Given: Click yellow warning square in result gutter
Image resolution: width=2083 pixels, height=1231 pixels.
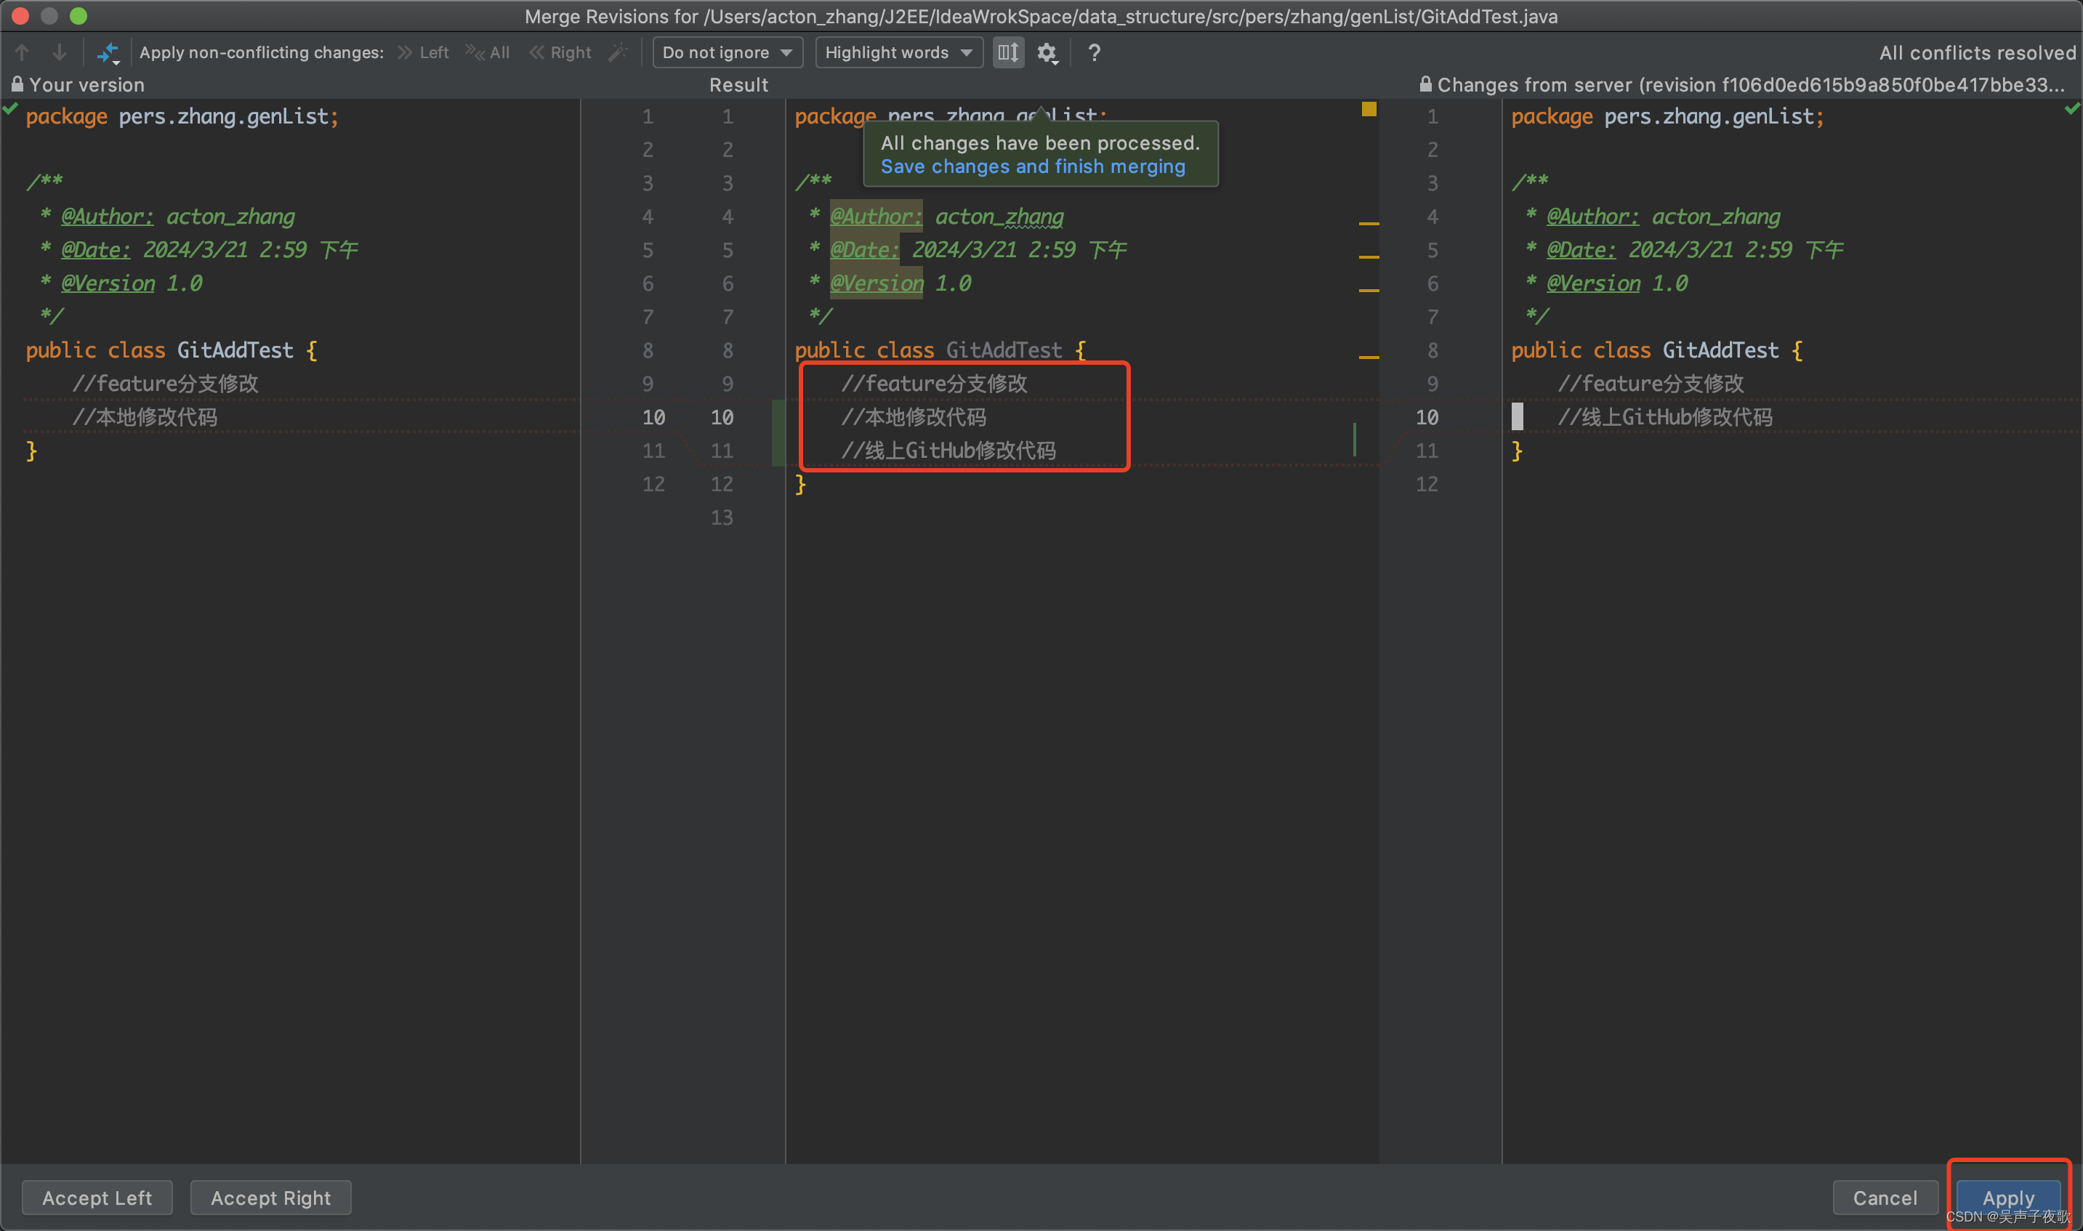Looking at the screenshot, I should (1369, 110).
